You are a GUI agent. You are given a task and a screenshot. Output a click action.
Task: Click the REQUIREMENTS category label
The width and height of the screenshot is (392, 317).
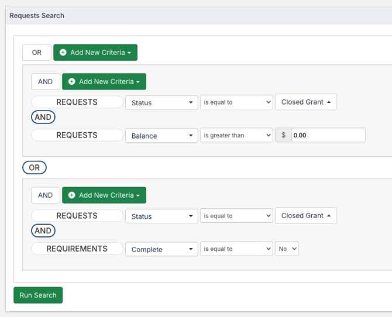pyautogui.click(x=77, y=249)
